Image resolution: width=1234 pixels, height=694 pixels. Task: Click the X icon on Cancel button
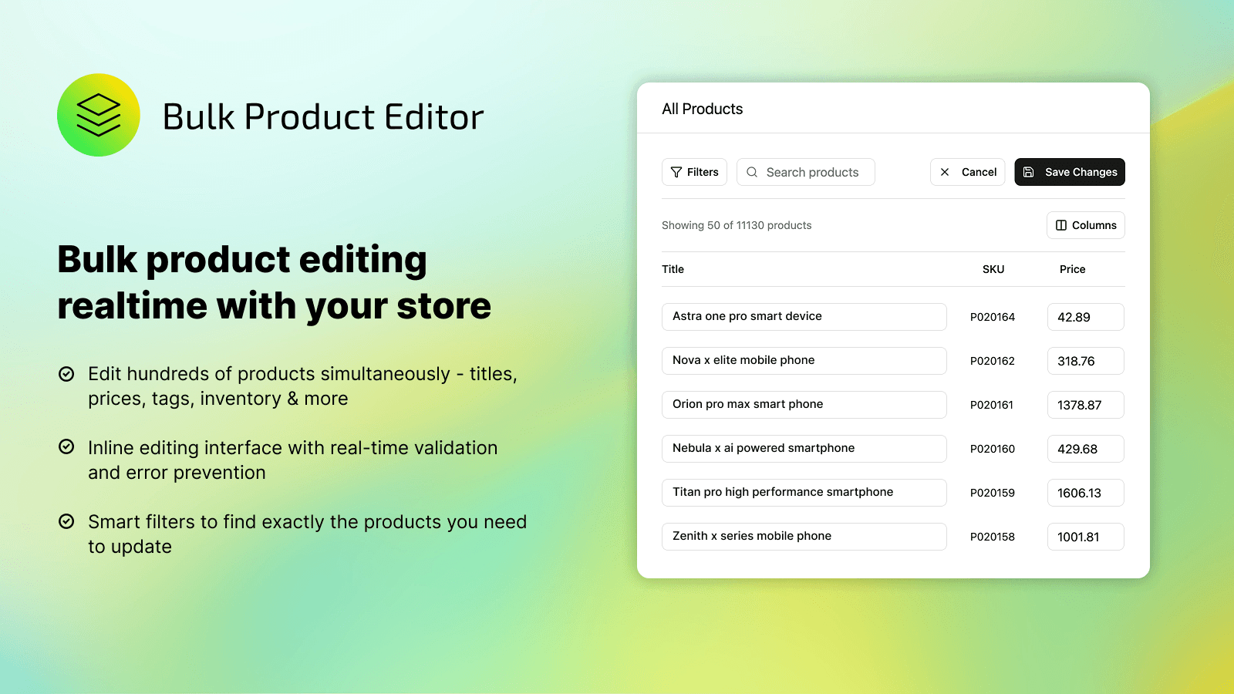(945, 172)
